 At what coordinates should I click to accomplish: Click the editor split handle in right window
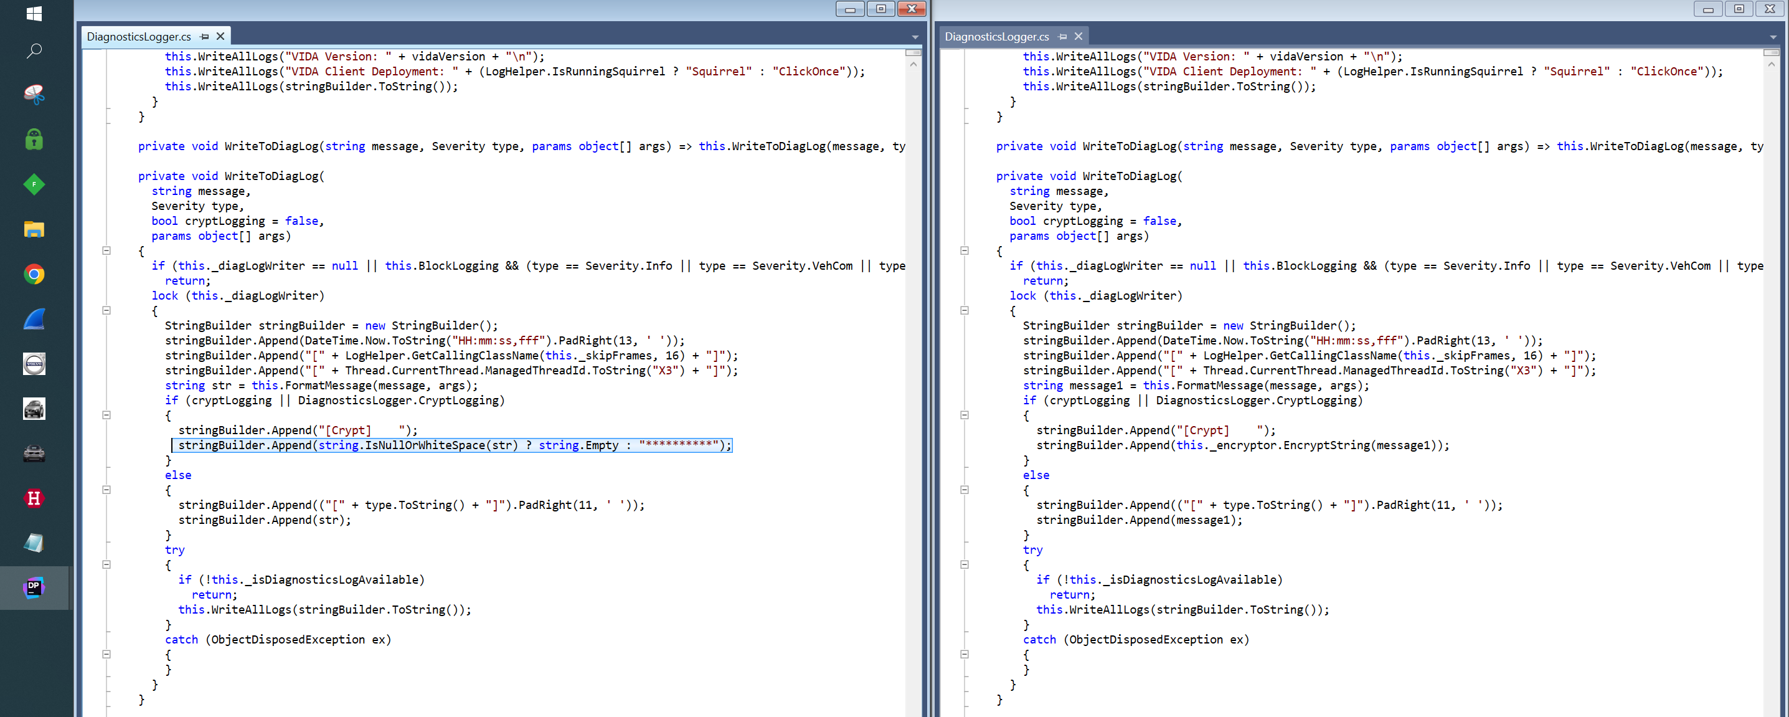[x=1771, y=53]
